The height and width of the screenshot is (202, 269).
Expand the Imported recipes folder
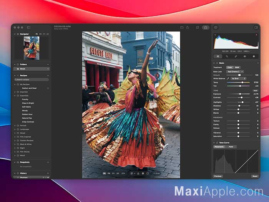(15, 92)
